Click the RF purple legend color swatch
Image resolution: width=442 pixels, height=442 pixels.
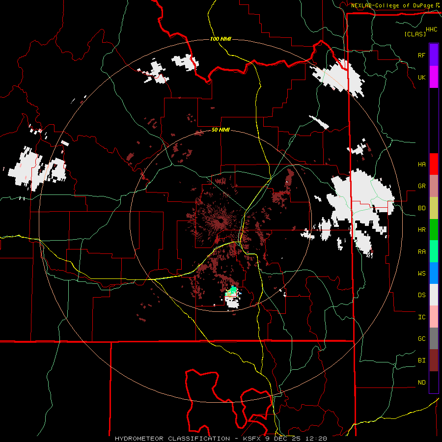[434, 55]
